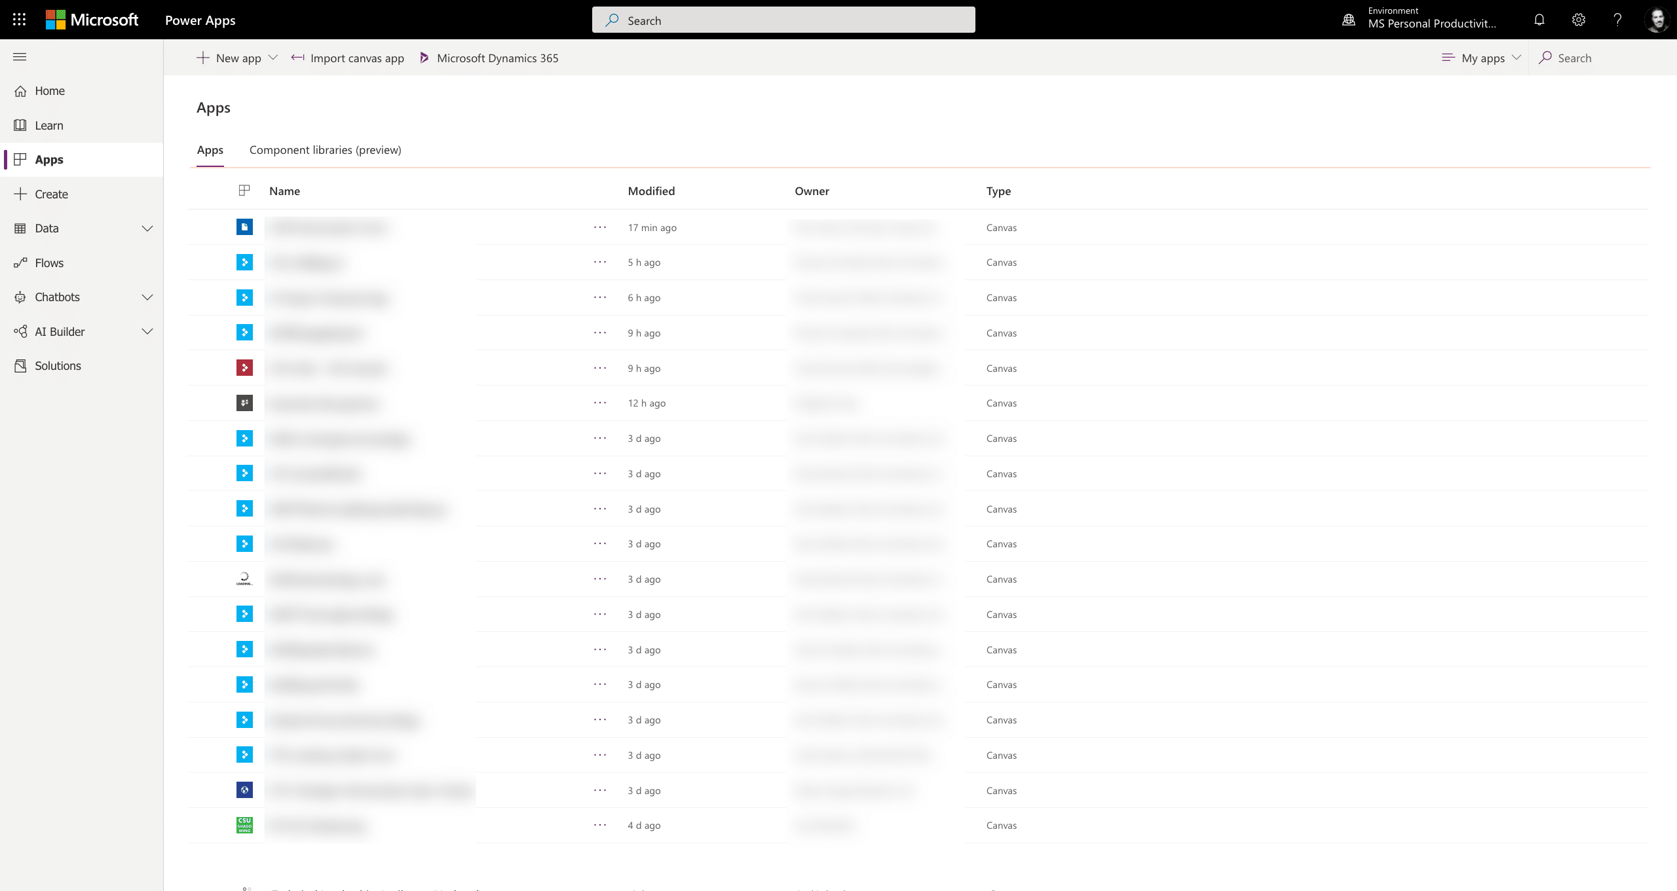Click the Data section icon
1677x891 pixels.
coord(20,228)
